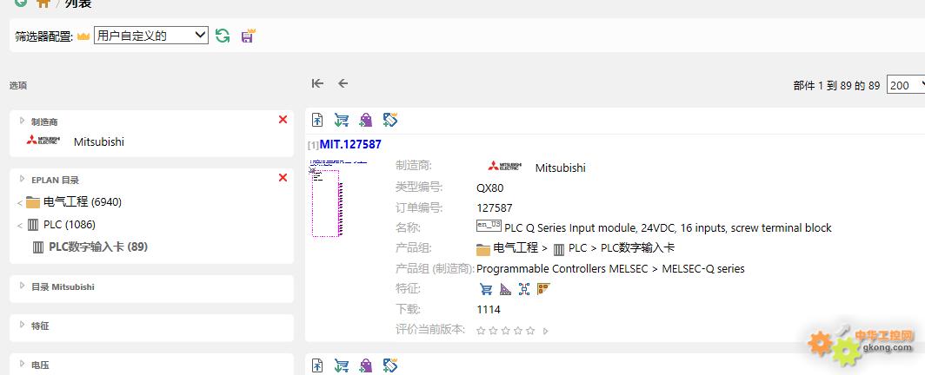Go to the previous page arrow
The image size is (925, 375).
(x=343, y=83)
